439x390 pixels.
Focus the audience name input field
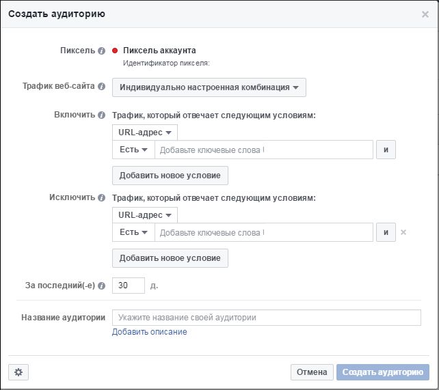click(267, 318)
